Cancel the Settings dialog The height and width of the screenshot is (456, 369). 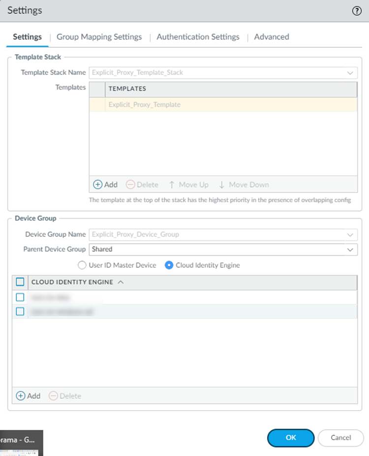340,438
